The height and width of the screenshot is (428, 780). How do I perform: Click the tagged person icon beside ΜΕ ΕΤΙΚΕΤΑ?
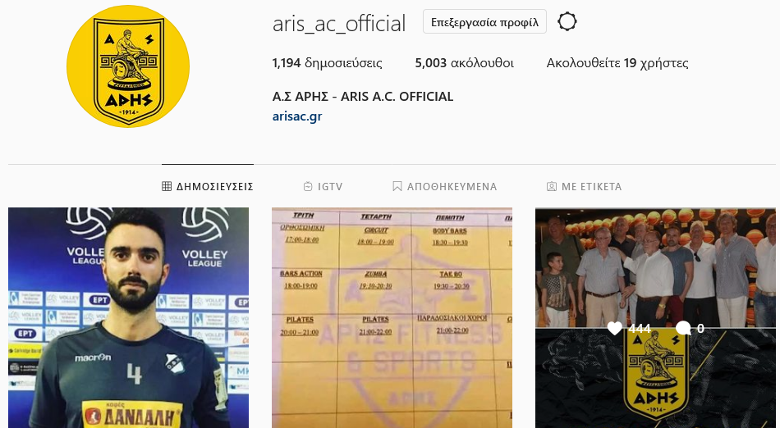click(x=551, y=186)
